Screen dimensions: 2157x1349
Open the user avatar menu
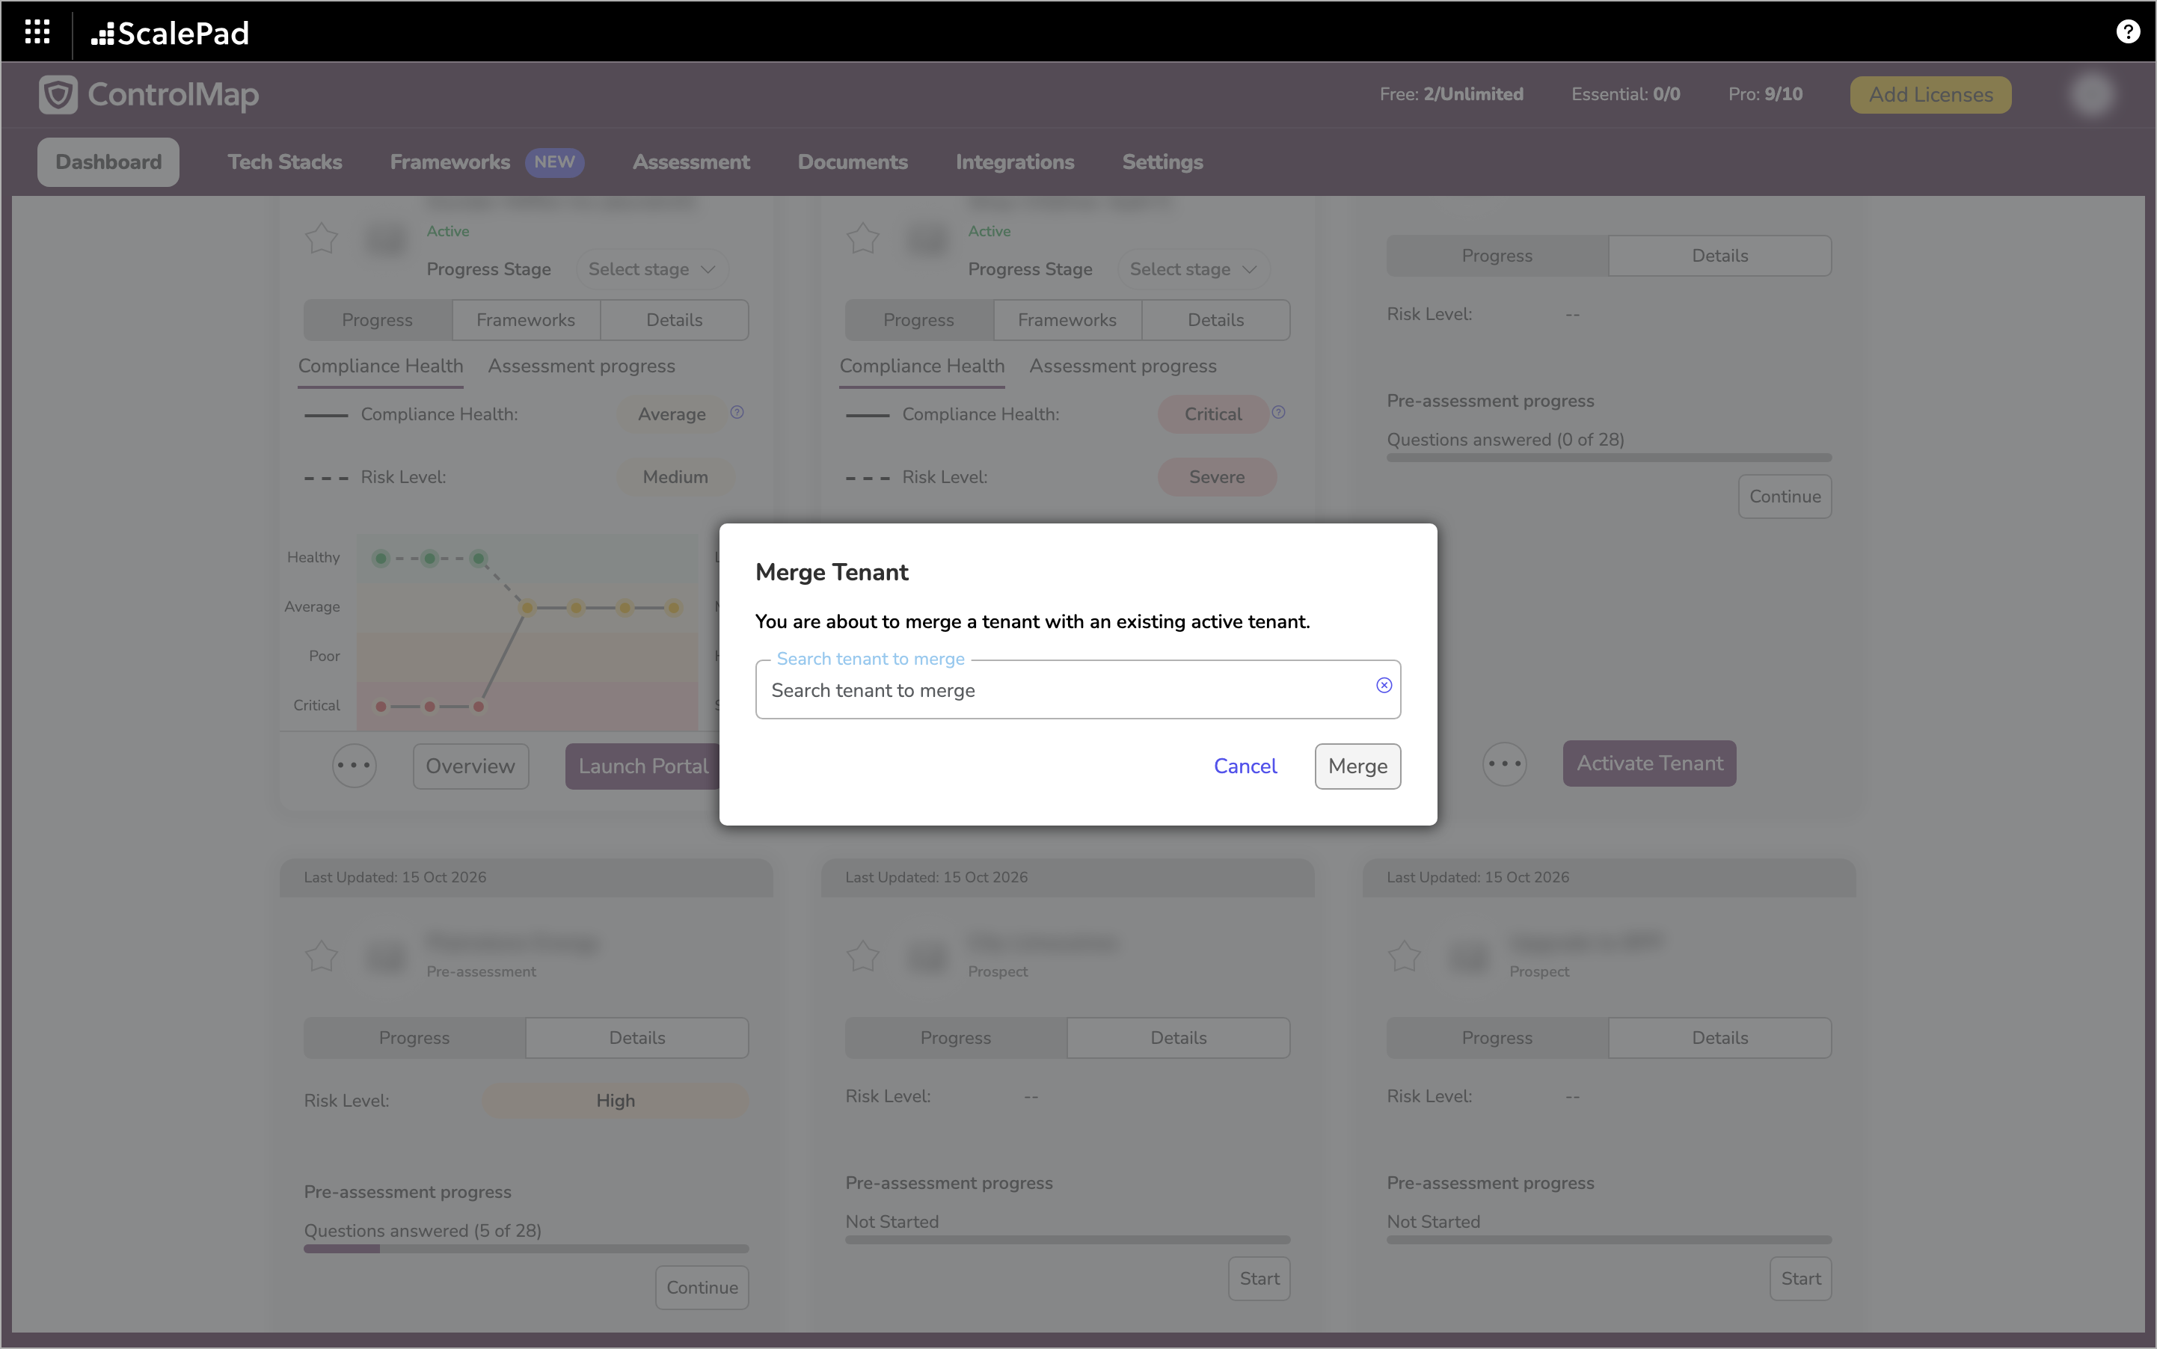coord(2092,94)
